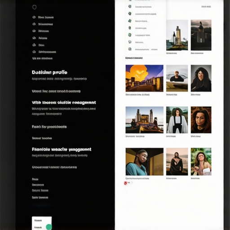The image size is (230, 230).
Task: Click the bold profile heading in dark sidebar
Action: tap(49, 72)
